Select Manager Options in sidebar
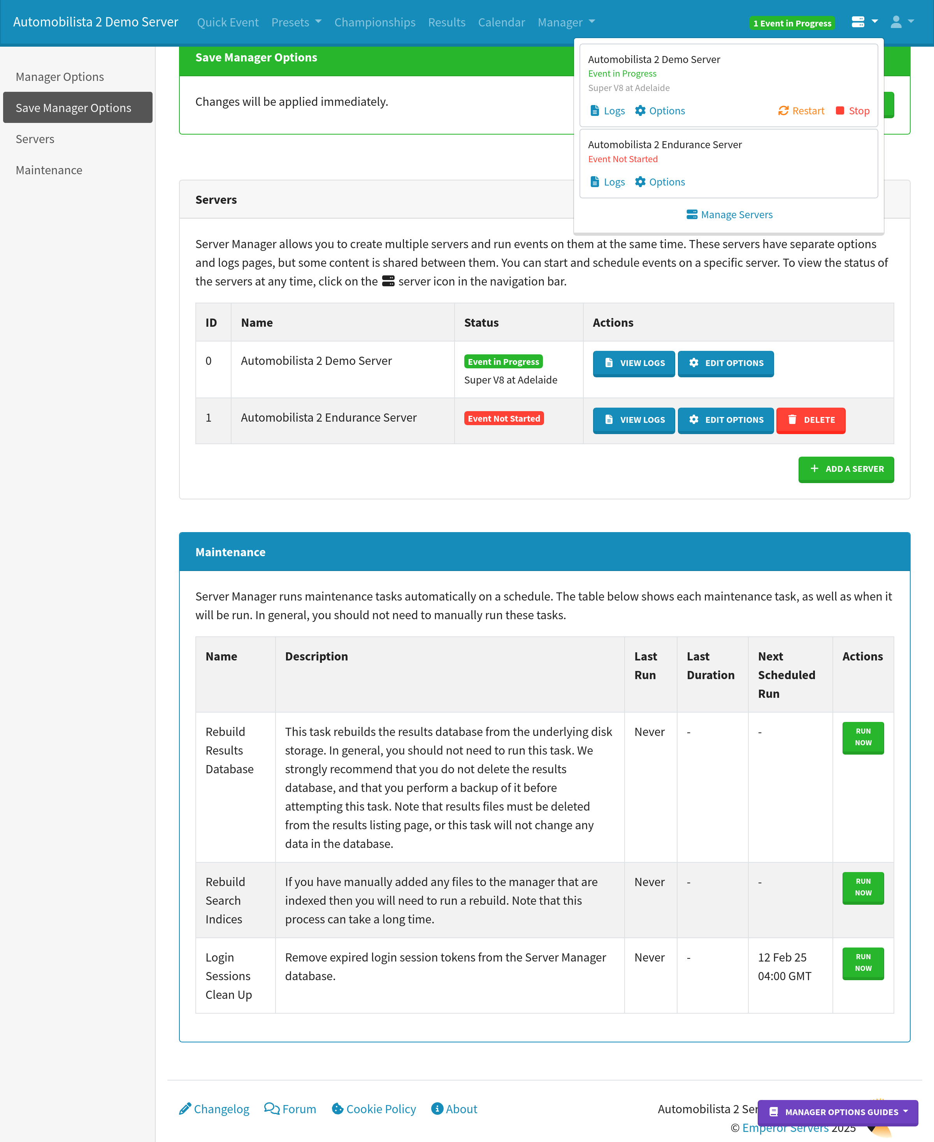The image size is (934, 1142). (x=77, y=76)
